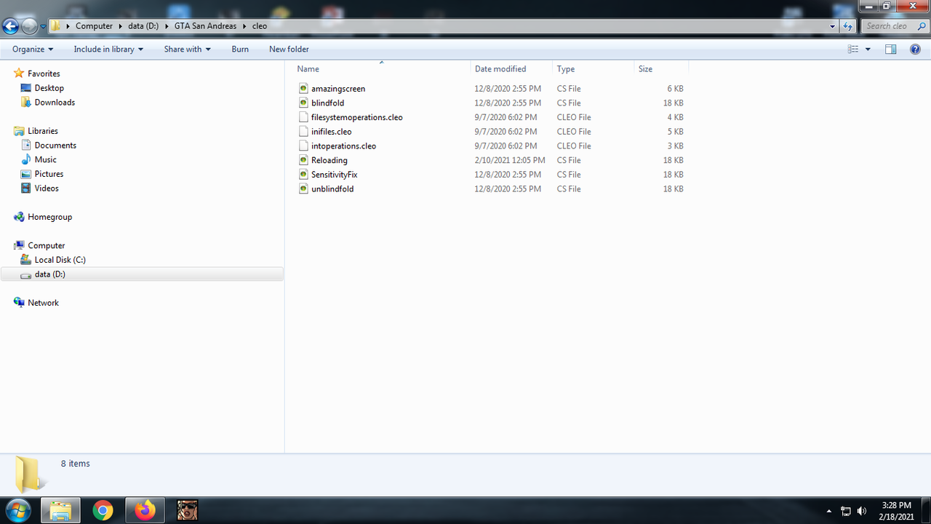Select the Reloading file icon

(x=304, y=160)
